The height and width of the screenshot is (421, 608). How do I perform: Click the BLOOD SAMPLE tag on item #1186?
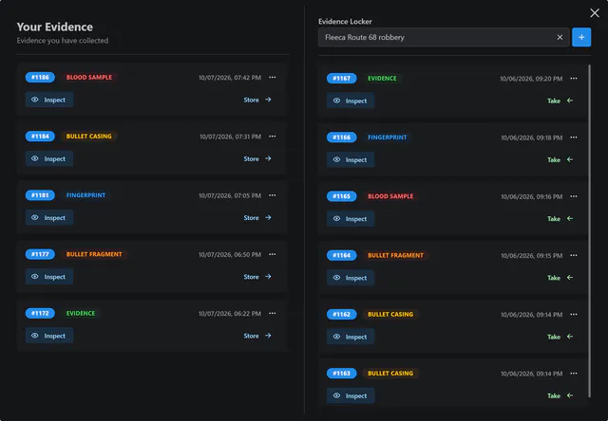88,77
